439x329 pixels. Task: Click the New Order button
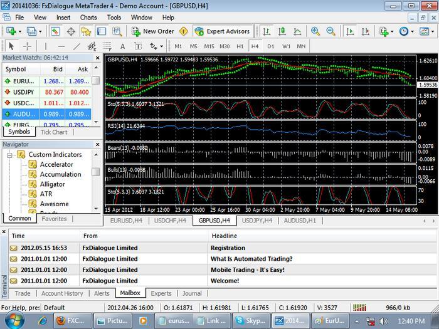(x=152, y=31)
